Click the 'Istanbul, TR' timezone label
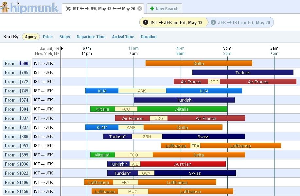 (x=48, y=49)
